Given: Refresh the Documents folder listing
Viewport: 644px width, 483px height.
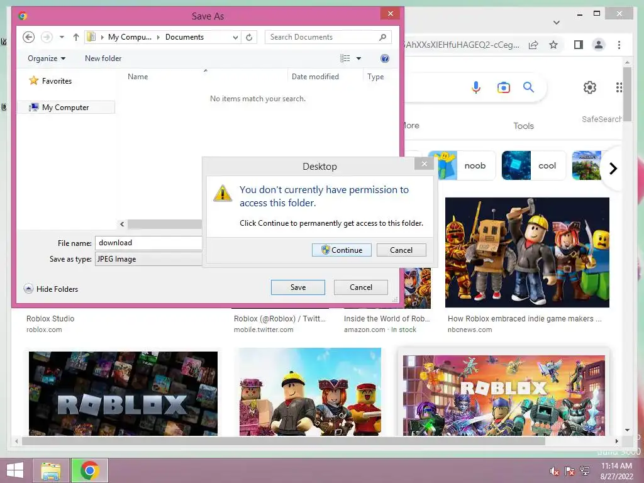Looking at the screenshot, I should pyautogui.click(x=249, y=37).
